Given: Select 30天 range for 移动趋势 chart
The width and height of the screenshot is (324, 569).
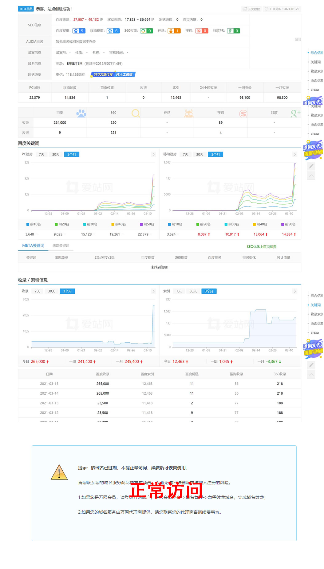Looking at the screenshot, I should [x=200, y=154].
